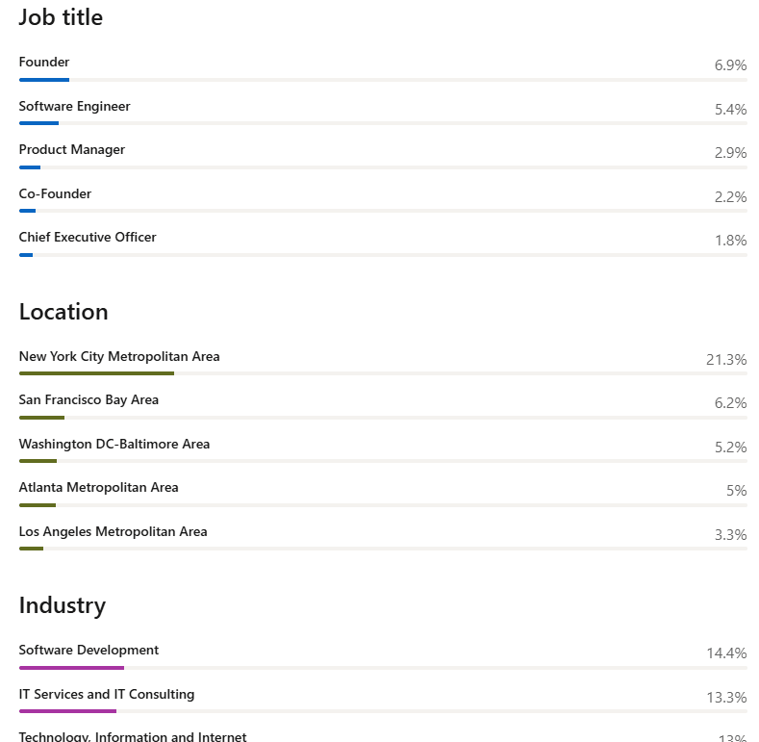
Task: Click IT Services and IT Consulting label
Action: point(107,695)
